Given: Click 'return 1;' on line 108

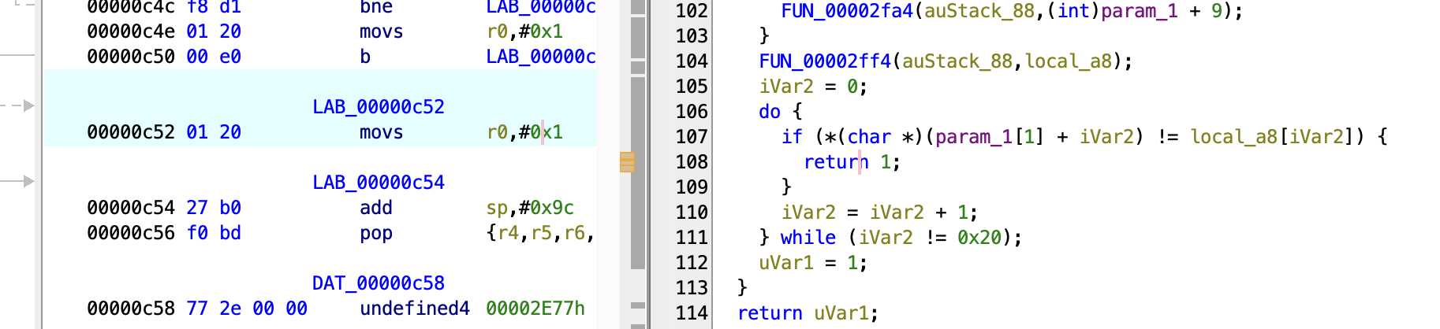Looking at the screenshot, I should [x=852, y=162].
